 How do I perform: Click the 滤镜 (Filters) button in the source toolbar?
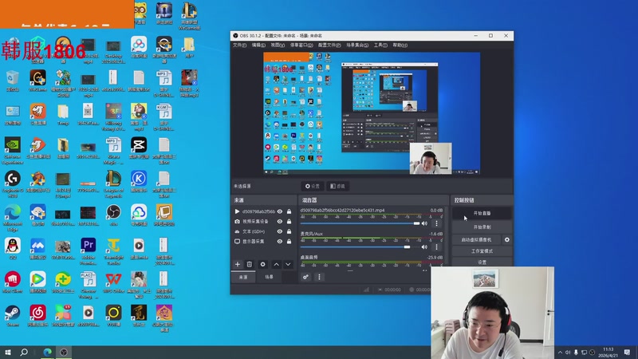click(x=337, y=186)
